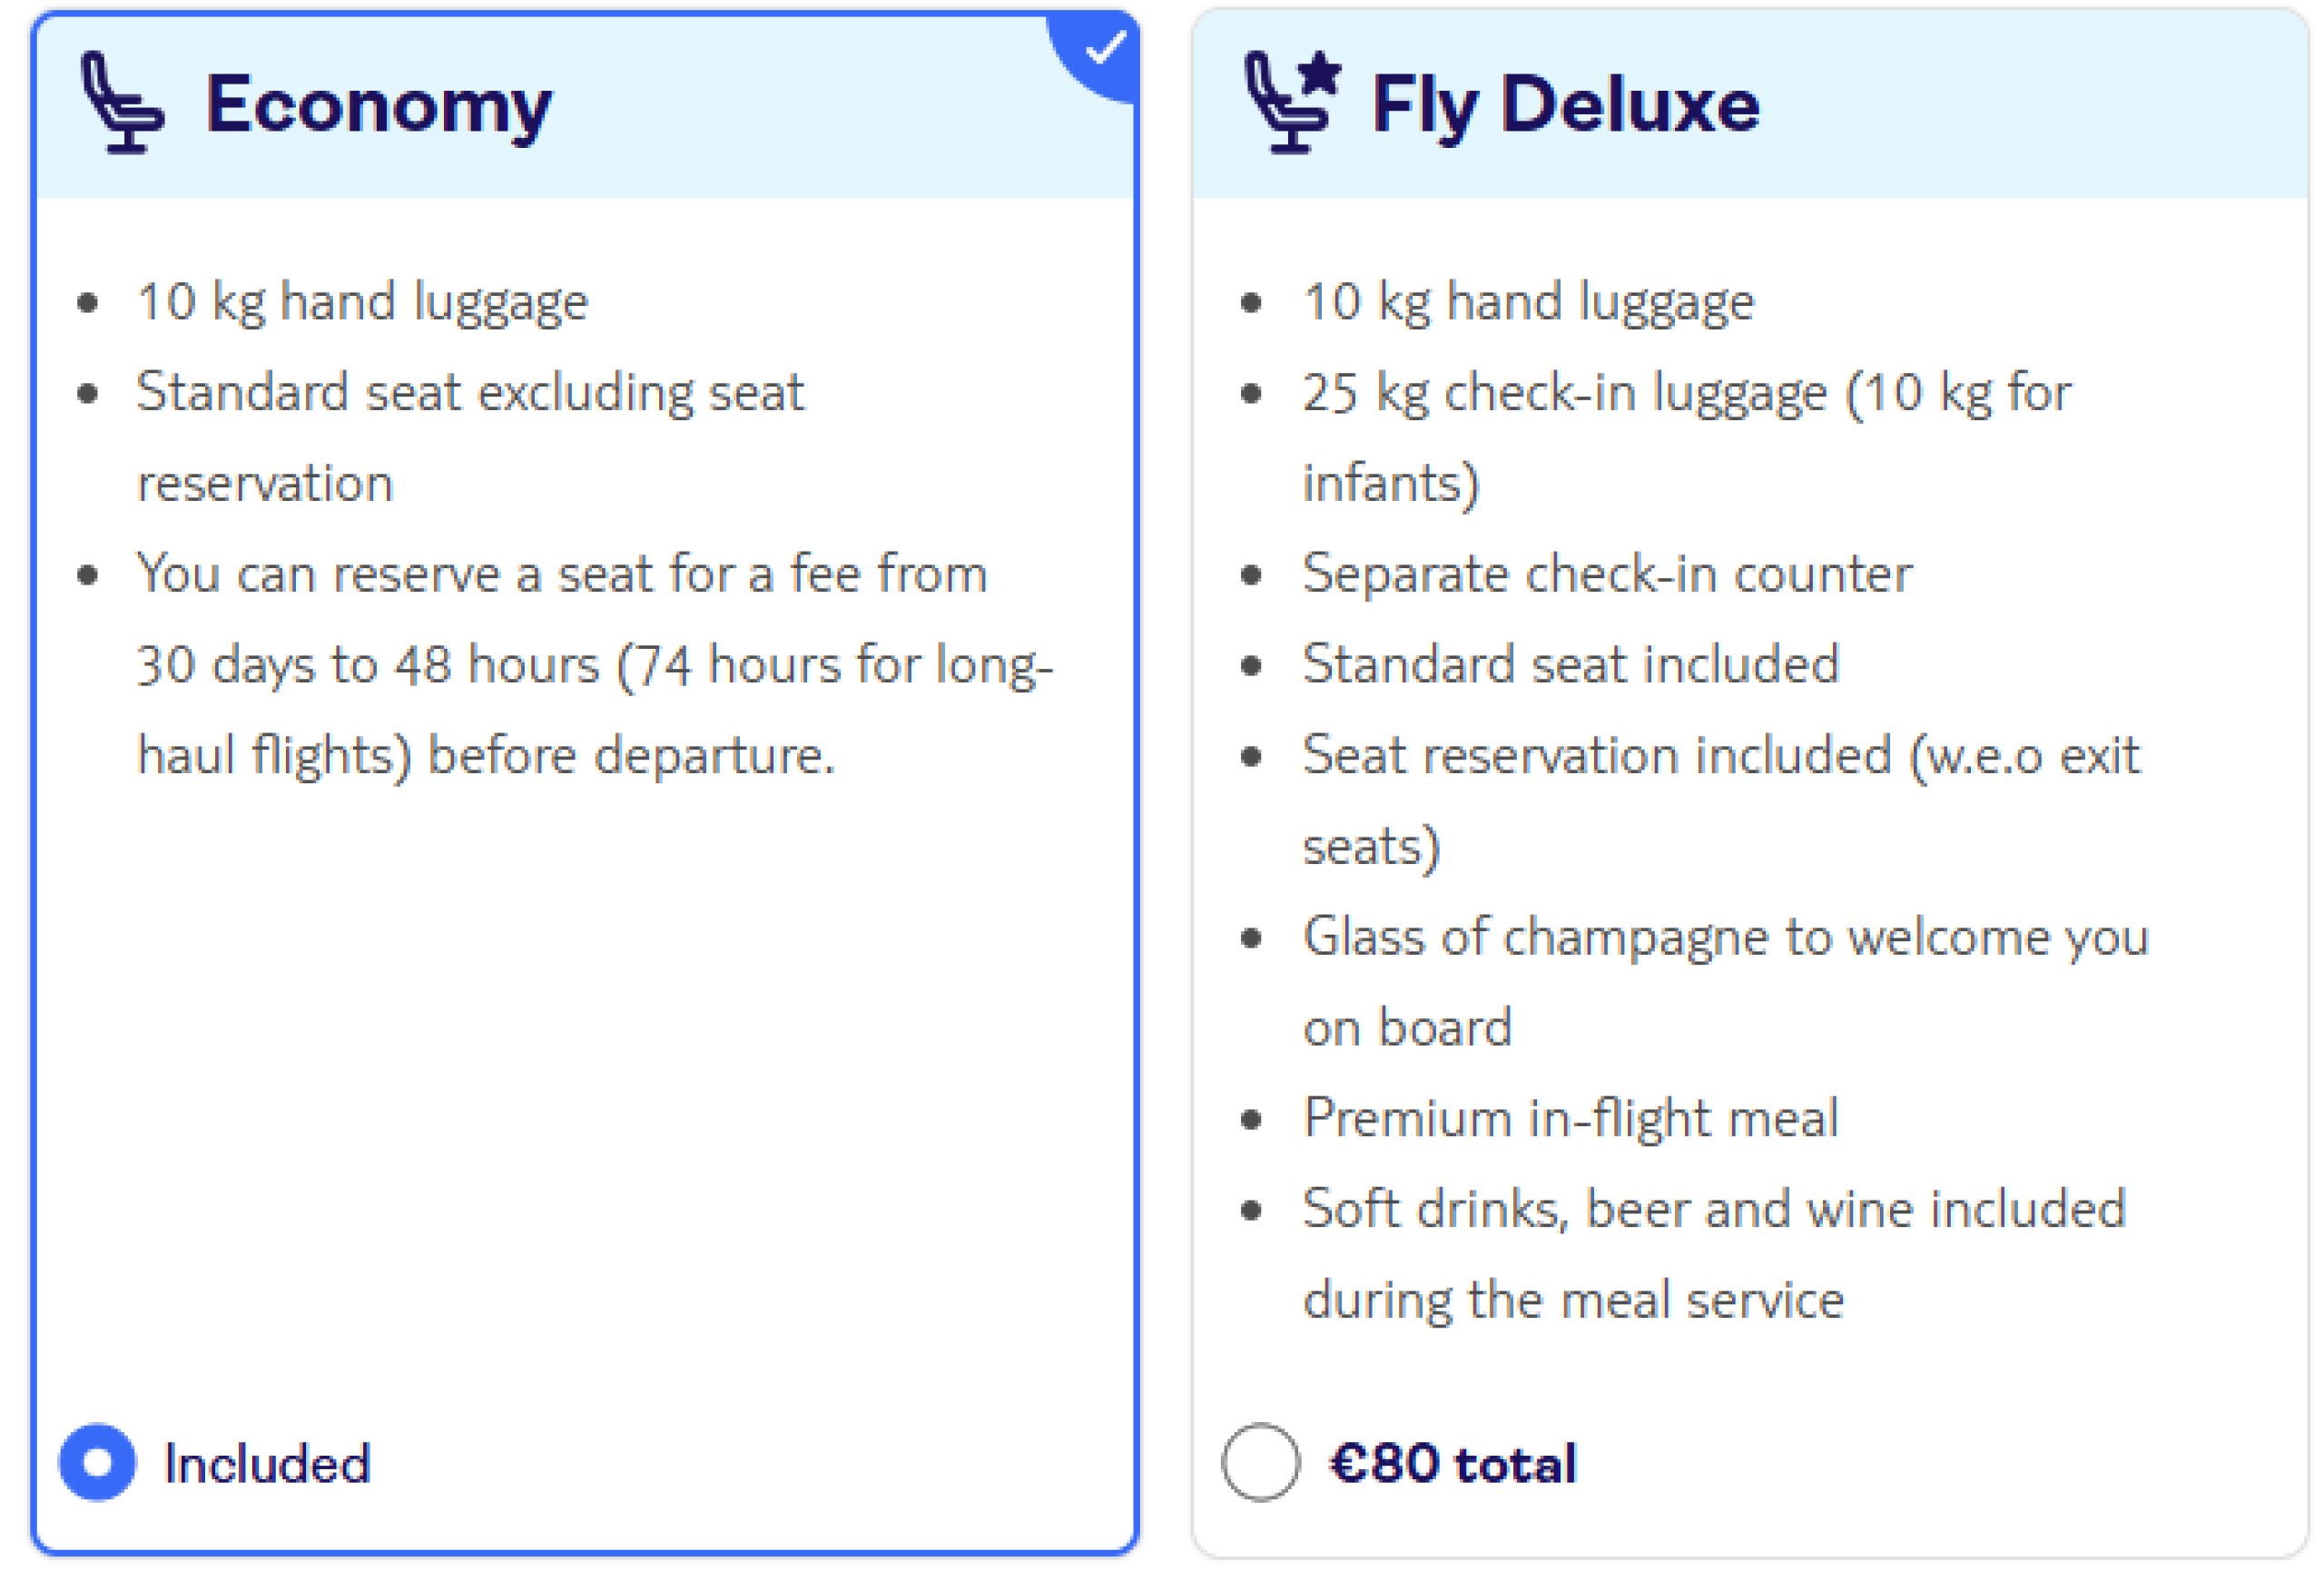Click the Included label text
This screenshot has height=1570, width=2324.
click(267, 1464)
